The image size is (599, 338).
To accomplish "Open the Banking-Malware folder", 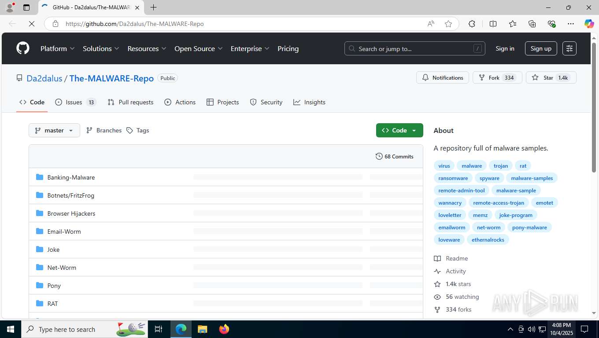I will (71, 177).
